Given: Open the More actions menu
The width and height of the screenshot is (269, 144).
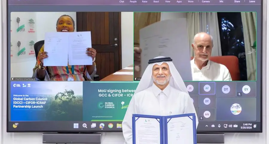Looking at the screenshot, I should (x=191, y=1).
